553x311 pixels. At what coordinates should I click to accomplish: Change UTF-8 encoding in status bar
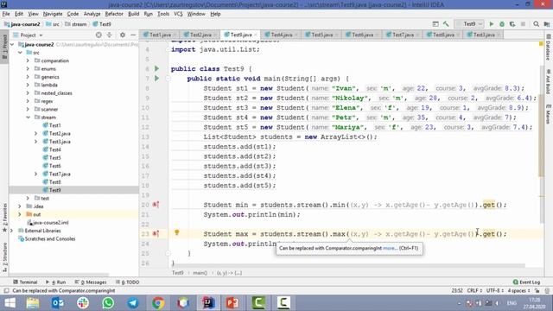[495, 290]
